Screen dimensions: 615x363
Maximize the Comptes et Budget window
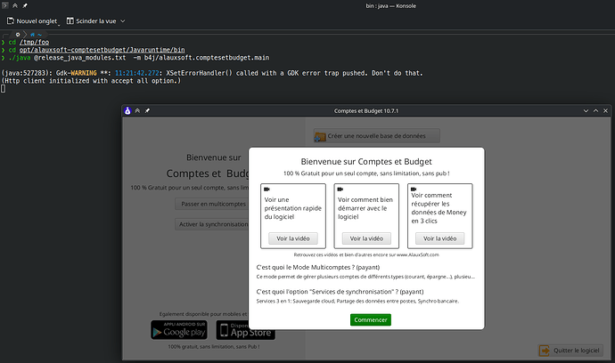click(x=595, y=111)
